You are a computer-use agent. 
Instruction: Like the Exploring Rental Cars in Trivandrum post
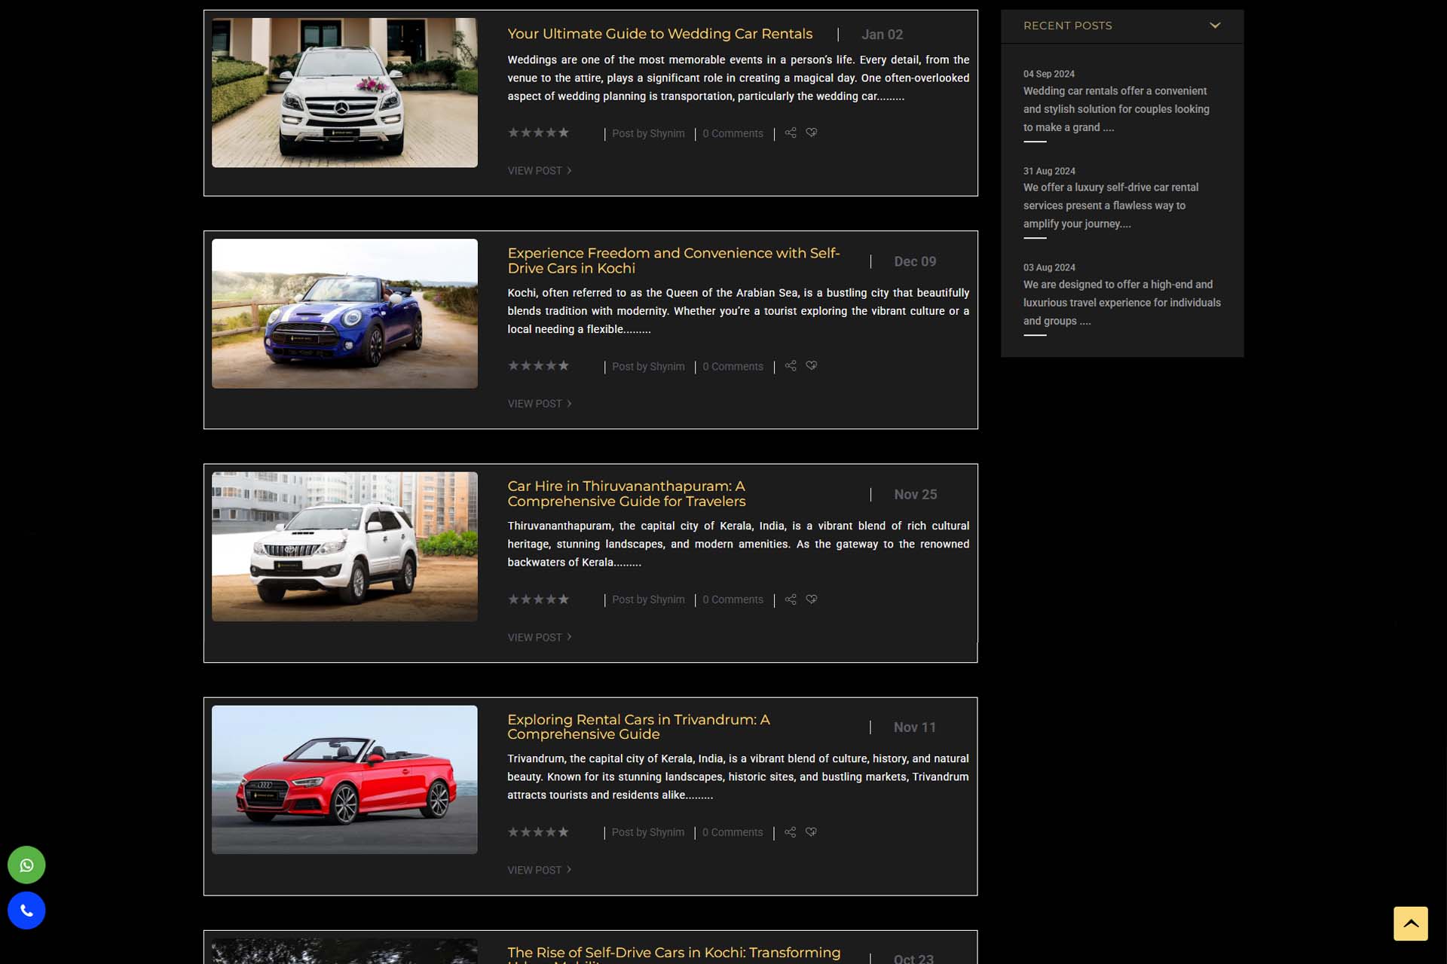(811, 832)
